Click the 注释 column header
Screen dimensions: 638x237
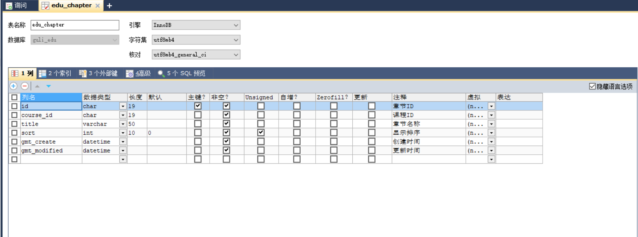point(429,97)
